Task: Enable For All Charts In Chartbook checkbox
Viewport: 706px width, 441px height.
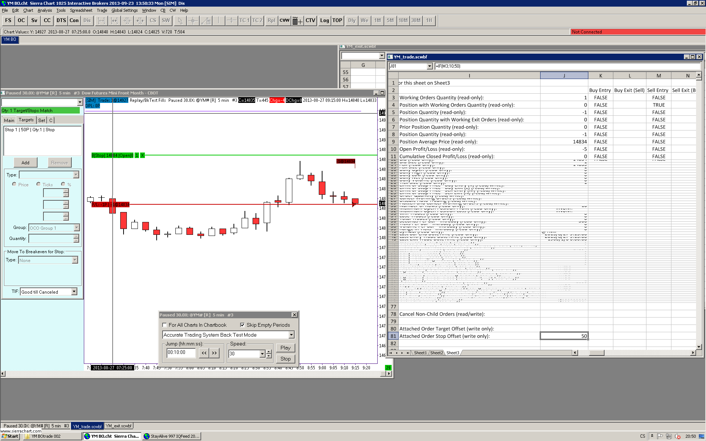Action: click(x=164, y=325)
